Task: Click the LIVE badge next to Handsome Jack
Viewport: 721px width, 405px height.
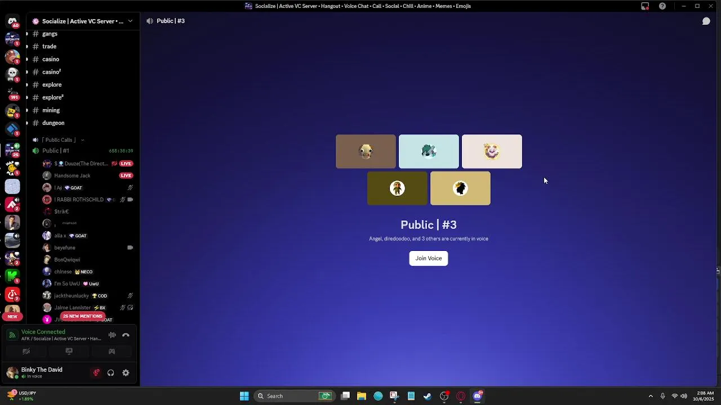Action: (126, 175)
